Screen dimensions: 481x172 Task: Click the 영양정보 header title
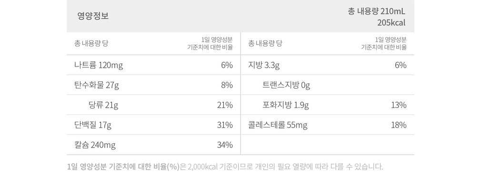93,16
